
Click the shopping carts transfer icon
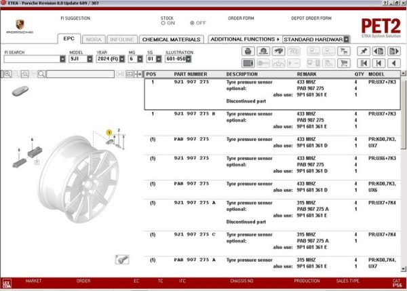click(x=344, y=51)
